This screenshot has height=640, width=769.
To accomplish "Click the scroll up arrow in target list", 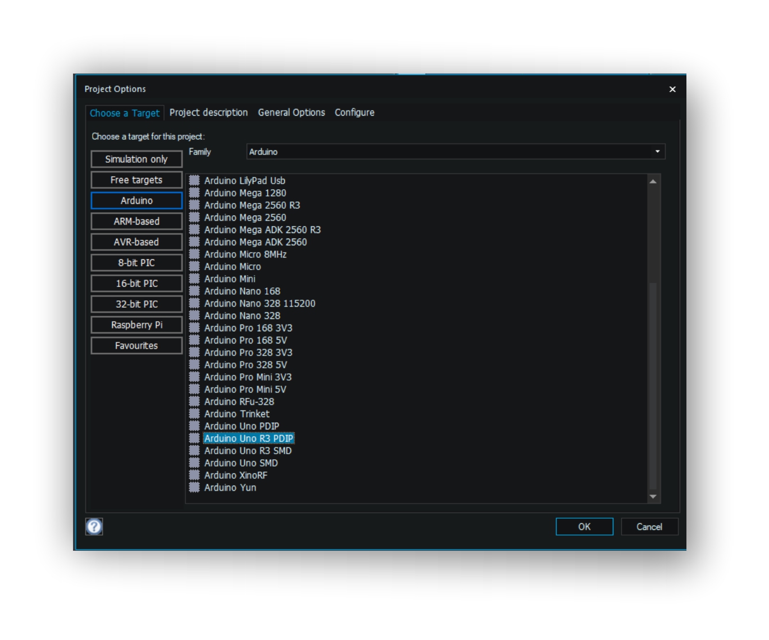I will [x=653, y=181].
